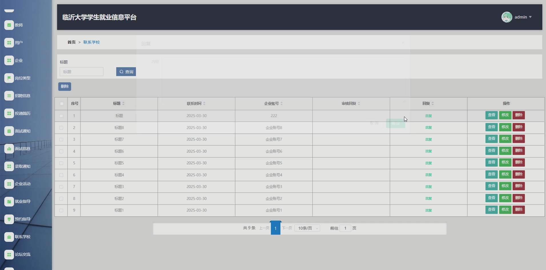Screen dimensions: 546x270
Task: Open the 岗位类型 flag icon
Action: (9, 78)
